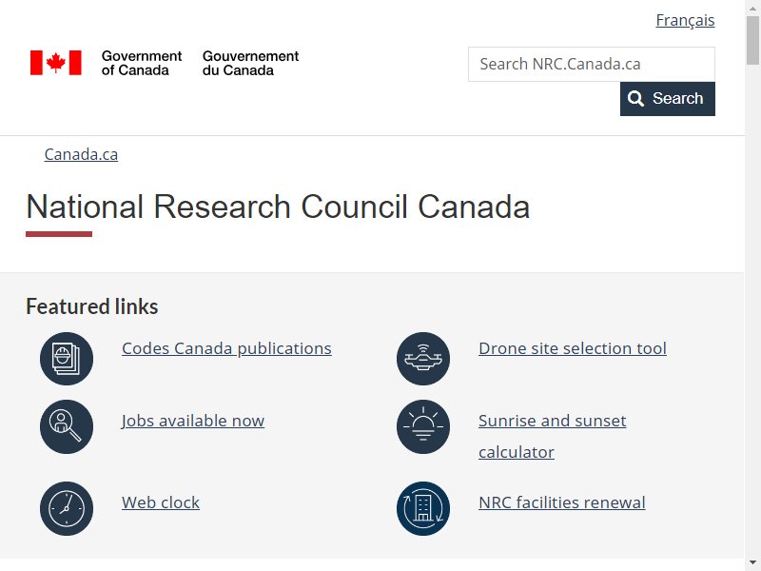Viewport: 761px width, 571px height.
Task: Click the Search button
Action: pyautogui.click(x=668, y=99)
